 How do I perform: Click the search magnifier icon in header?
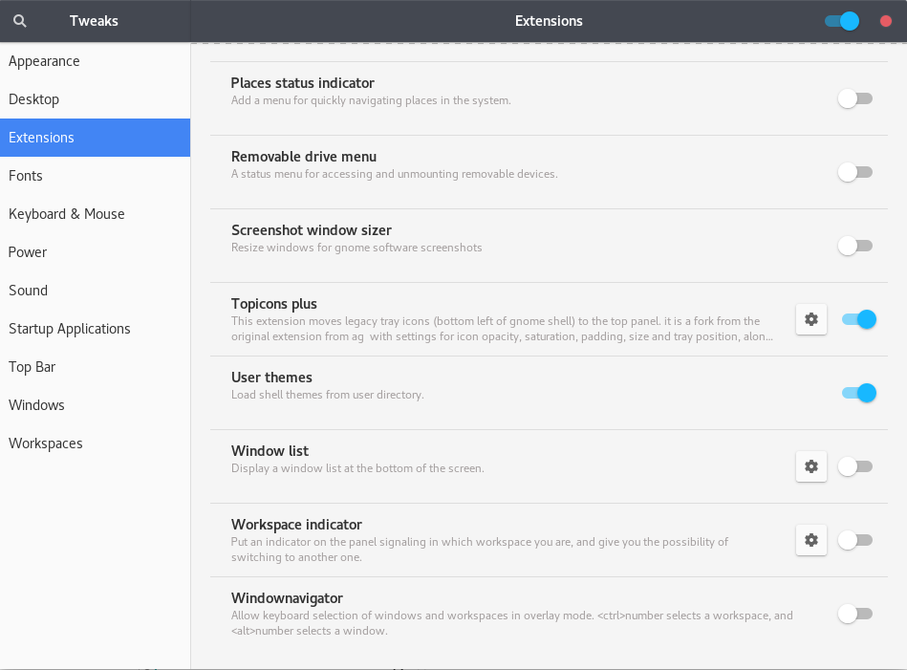[x=20, y=21]
